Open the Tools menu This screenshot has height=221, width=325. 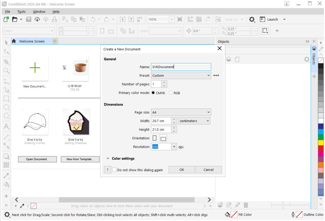21,12
